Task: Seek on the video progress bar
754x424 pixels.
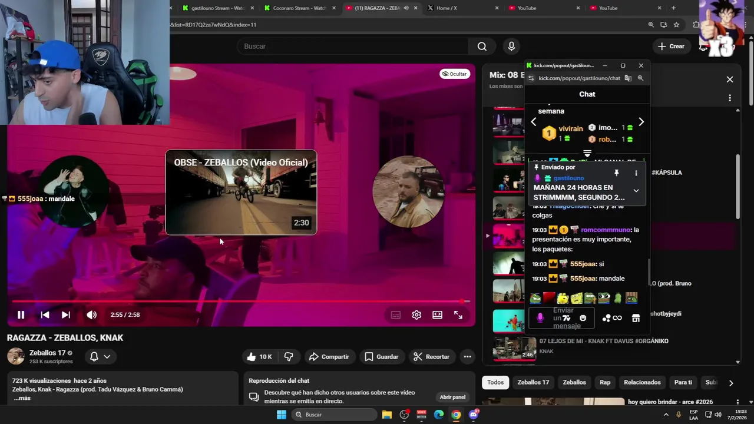Action: click(240, 302)
